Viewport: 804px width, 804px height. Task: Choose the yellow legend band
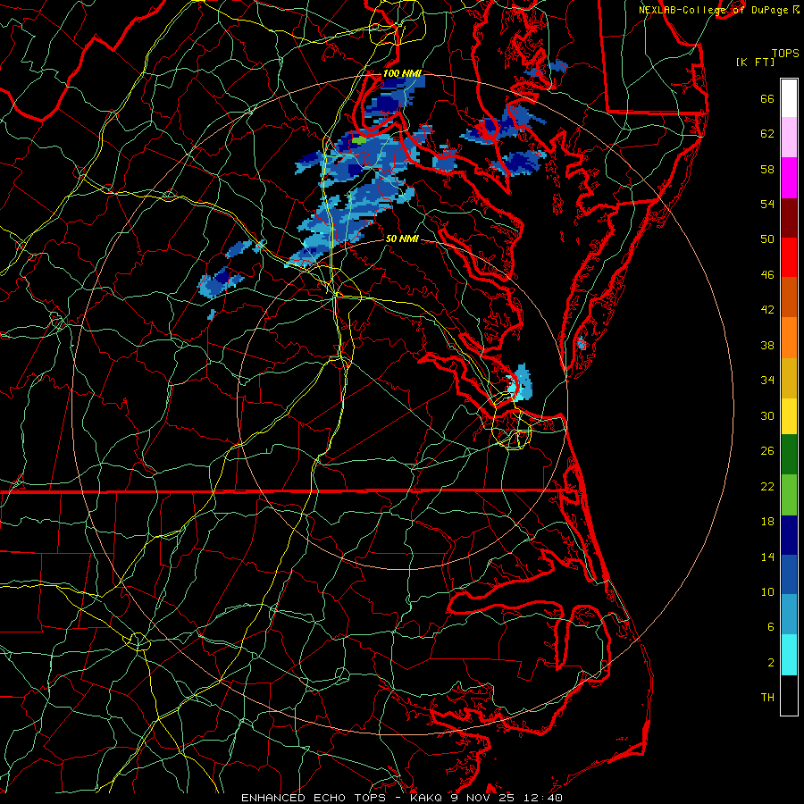[x=789, y=415]
